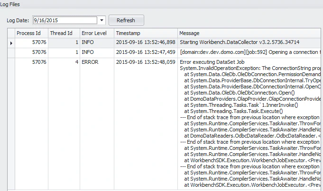Click the 'Log Files' panel title
Image resolution: width=323 pixels, height=191 pixels.
10,4
